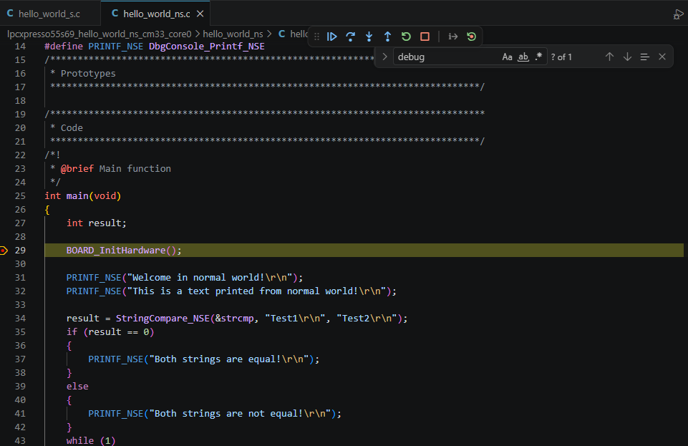
Task: Click the run to cursor arrow icon
Action: coord(452,37)
